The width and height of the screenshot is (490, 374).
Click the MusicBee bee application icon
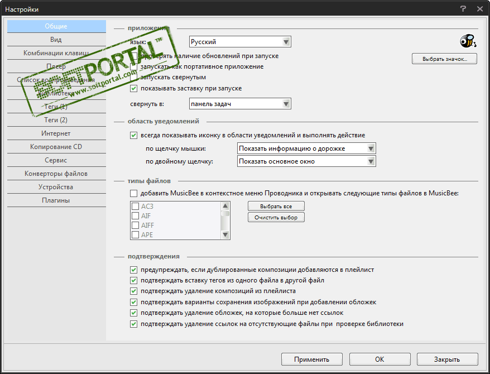point(468,41)
